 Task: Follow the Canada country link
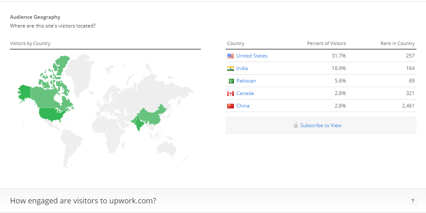(245, 93)
